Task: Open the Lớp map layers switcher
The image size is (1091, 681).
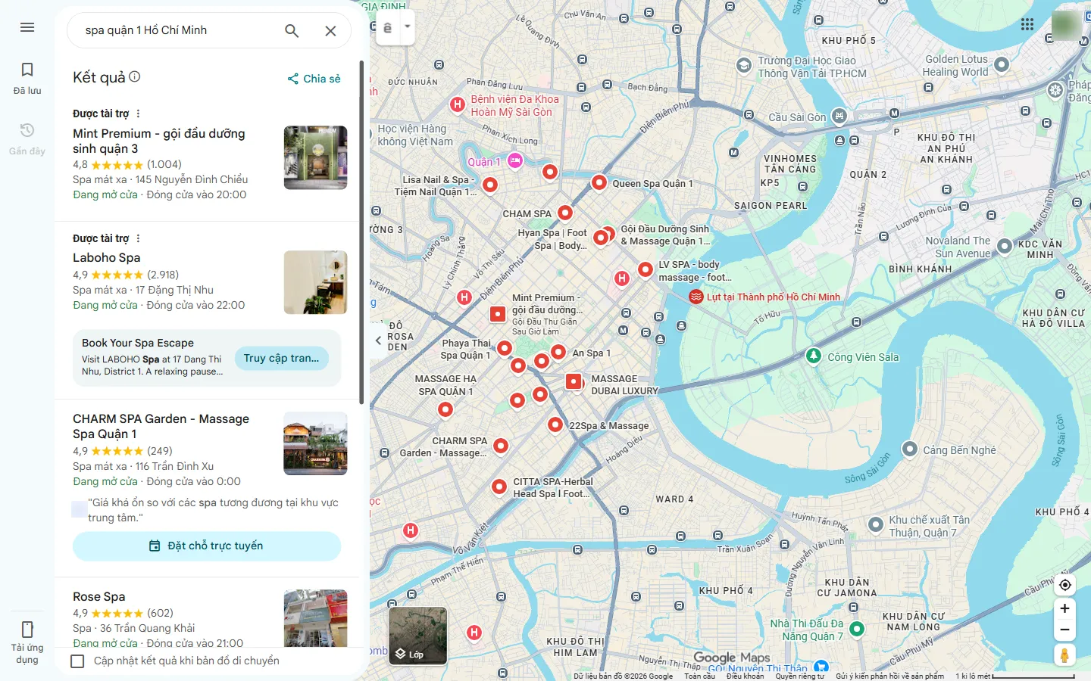Action: point(417,636)
